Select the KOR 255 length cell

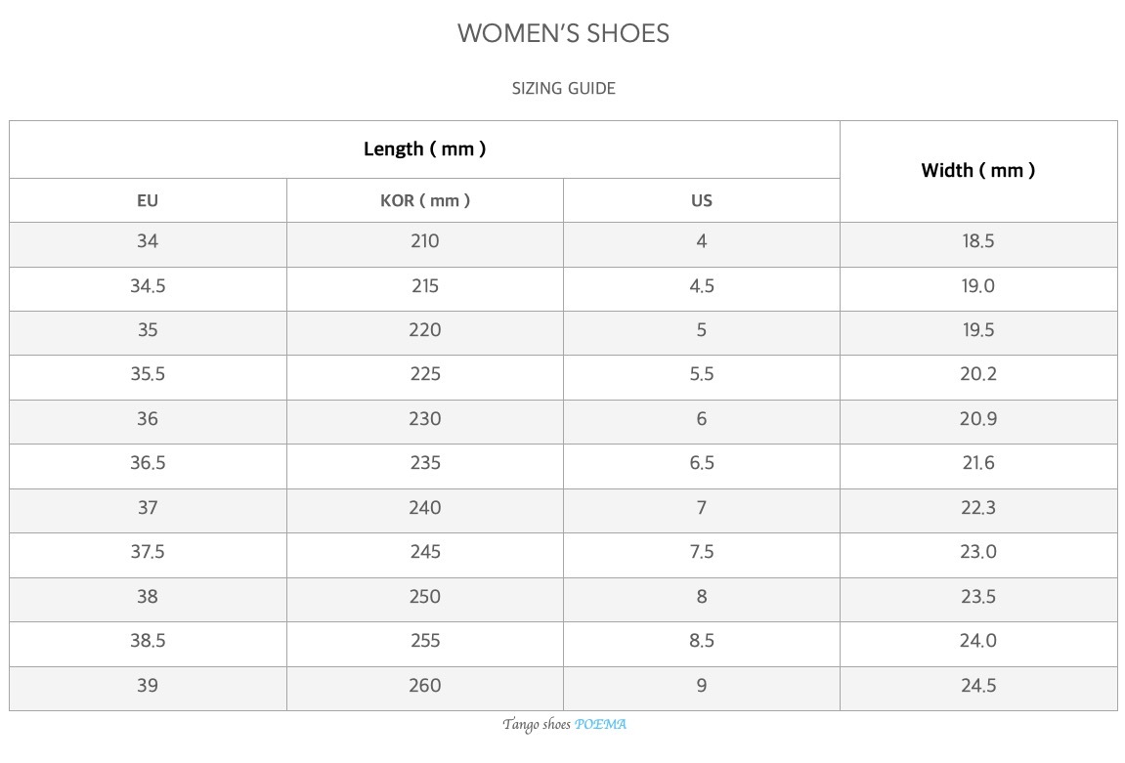[425, 641]
